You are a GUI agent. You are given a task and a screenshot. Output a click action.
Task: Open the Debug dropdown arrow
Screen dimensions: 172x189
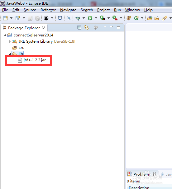(x=84, y=18)
